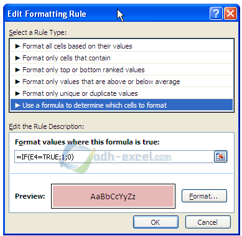The width and height of the screenshot is (242, 236).
Task: Confirm with the OK button
Action: (x=156, y=222)
